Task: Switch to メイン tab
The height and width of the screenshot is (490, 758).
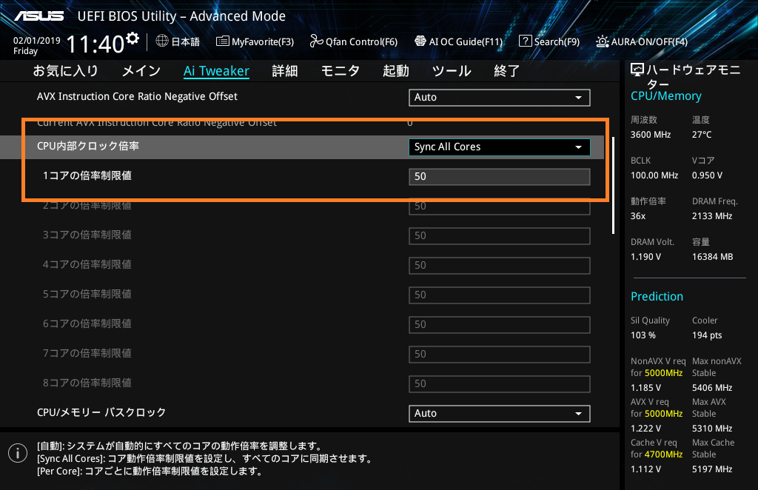Action: click(141, 71)
